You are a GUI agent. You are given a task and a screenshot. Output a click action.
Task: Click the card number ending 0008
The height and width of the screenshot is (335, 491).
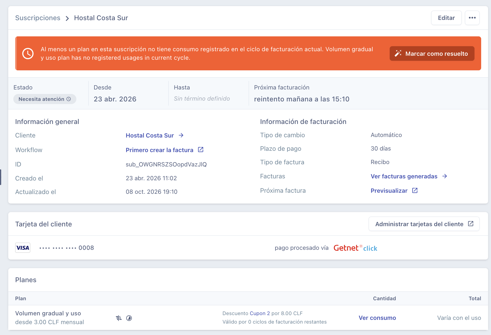66,248
